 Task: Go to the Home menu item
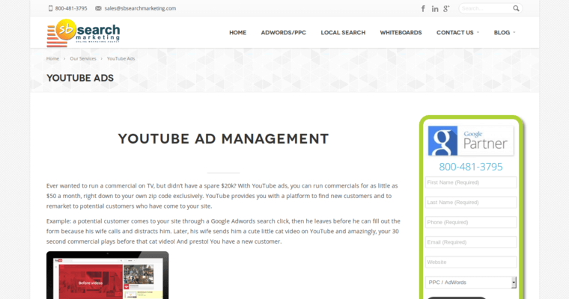(x=237, y=33)
